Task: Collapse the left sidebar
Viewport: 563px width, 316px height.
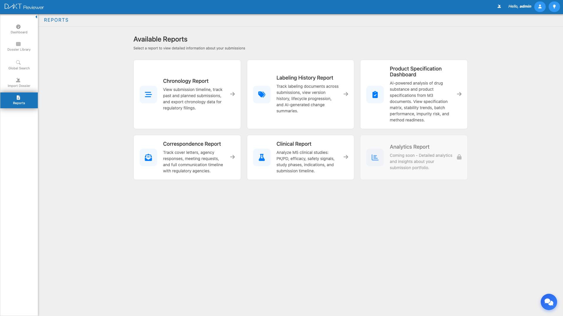Action: pos(36,17)
